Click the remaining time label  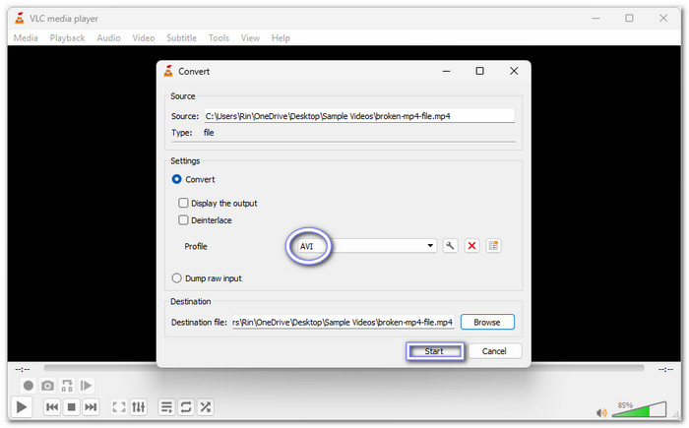665,370
